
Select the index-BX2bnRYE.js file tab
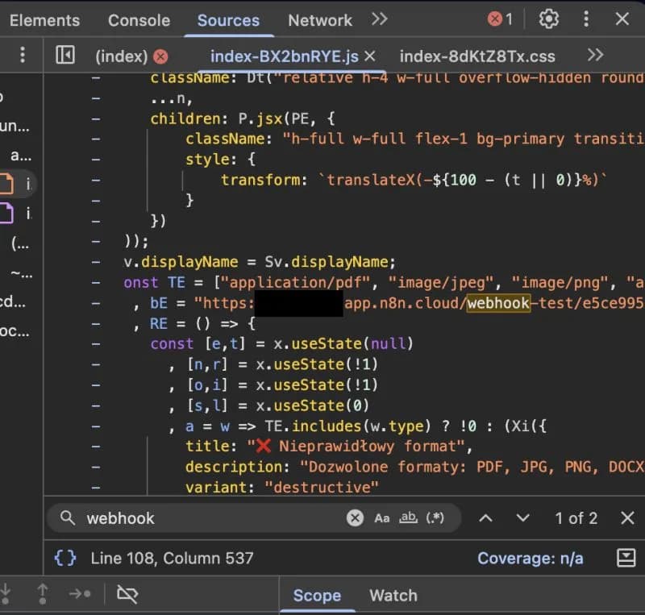tap(285, 56)
